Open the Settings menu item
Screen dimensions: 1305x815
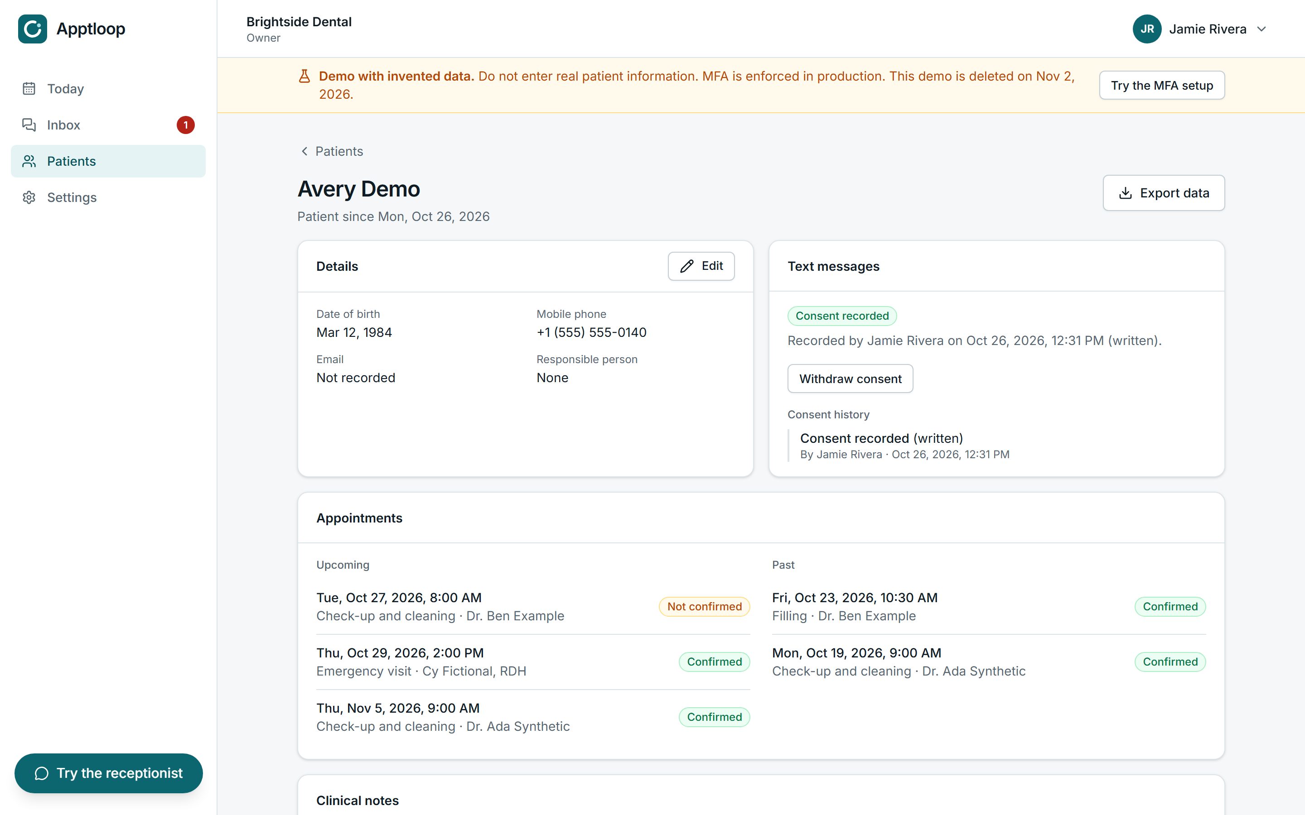tap(108, 197)
